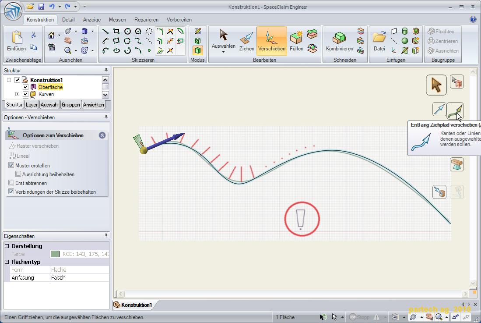Select the Polygon sketch tool
This screenshot has width=481, height=323.
(138, 31)
